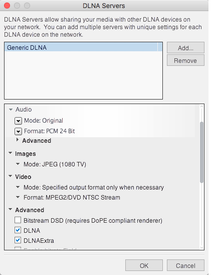Open the Video Format MPEG2/DVD dropdown

tap(18, 197)
